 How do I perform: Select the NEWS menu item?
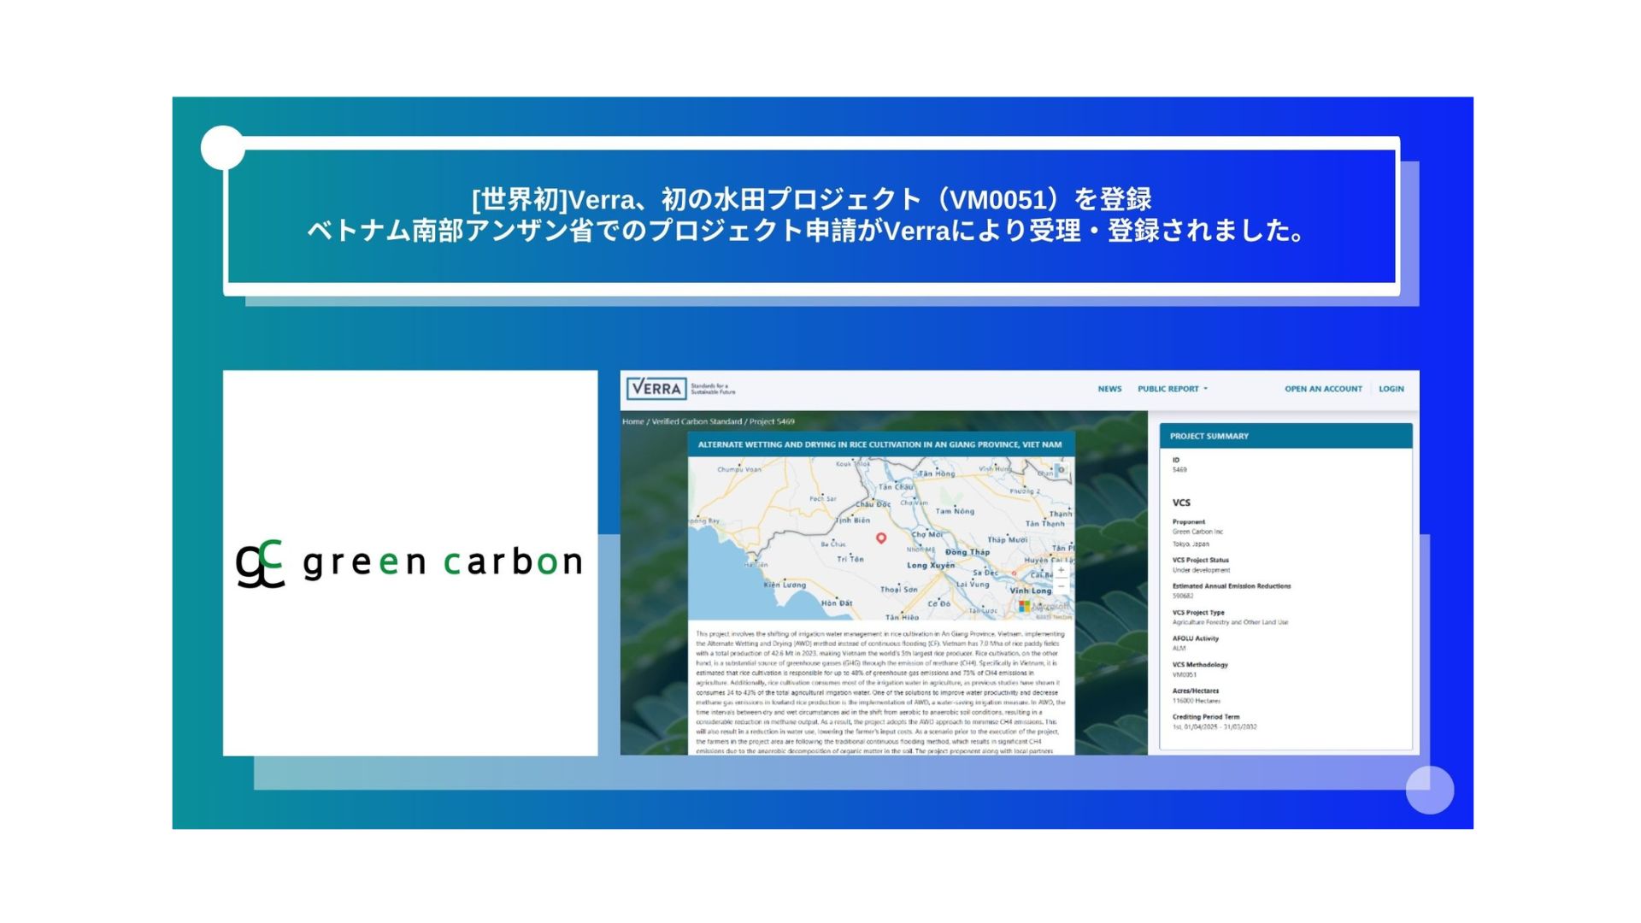pyautogui.click(x=1109, y=389)
